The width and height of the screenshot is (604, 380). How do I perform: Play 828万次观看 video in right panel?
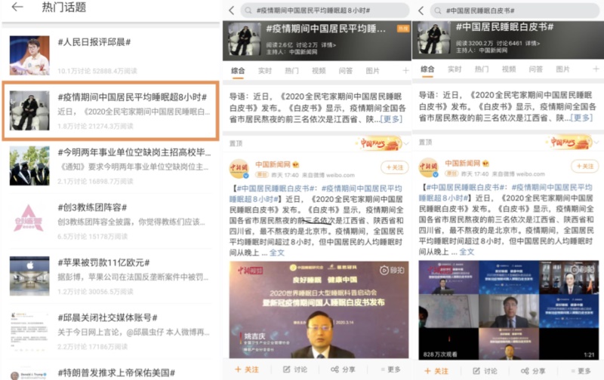tap(509, 310)
